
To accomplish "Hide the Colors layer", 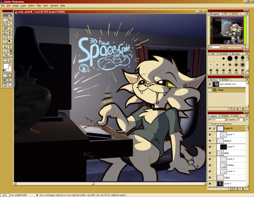I will click(210, 177).
